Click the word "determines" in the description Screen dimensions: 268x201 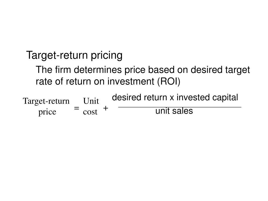(98, 70)
